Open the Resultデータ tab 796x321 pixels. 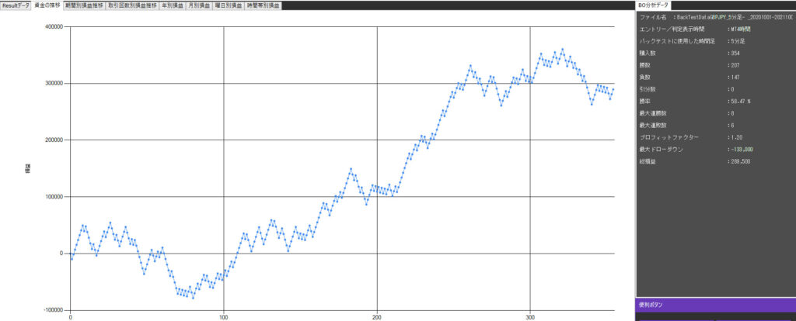(16, 5)
